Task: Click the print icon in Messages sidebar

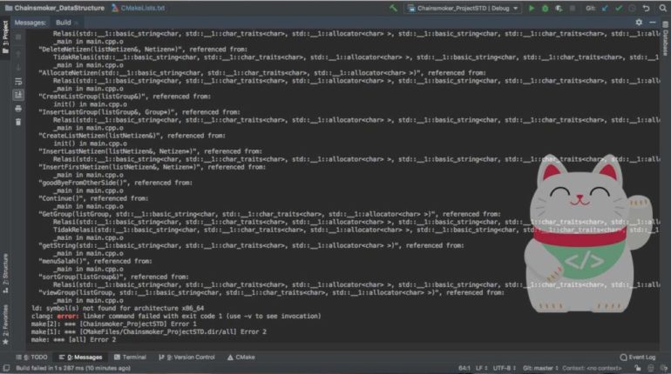Action: click(x=18, y=108)
